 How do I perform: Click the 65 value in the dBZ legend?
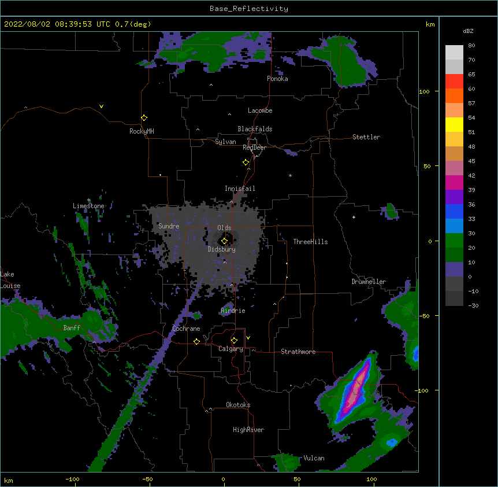tap(471, 74)
